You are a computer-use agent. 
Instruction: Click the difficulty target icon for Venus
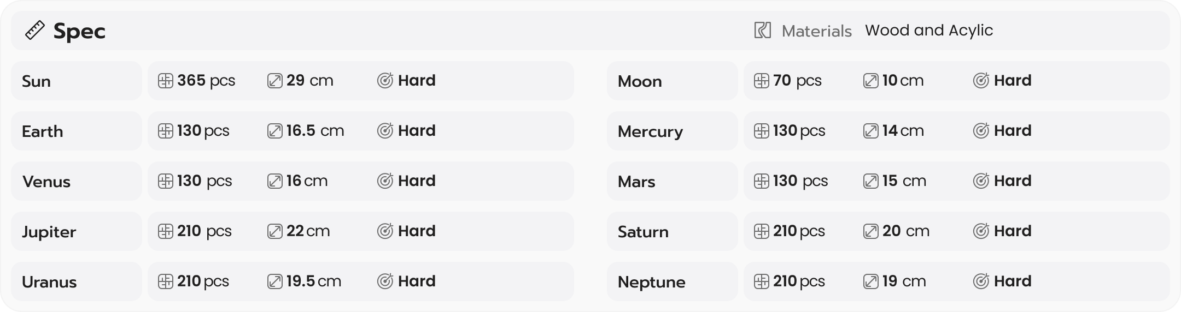pyautogui.click(x=385, y=181)
